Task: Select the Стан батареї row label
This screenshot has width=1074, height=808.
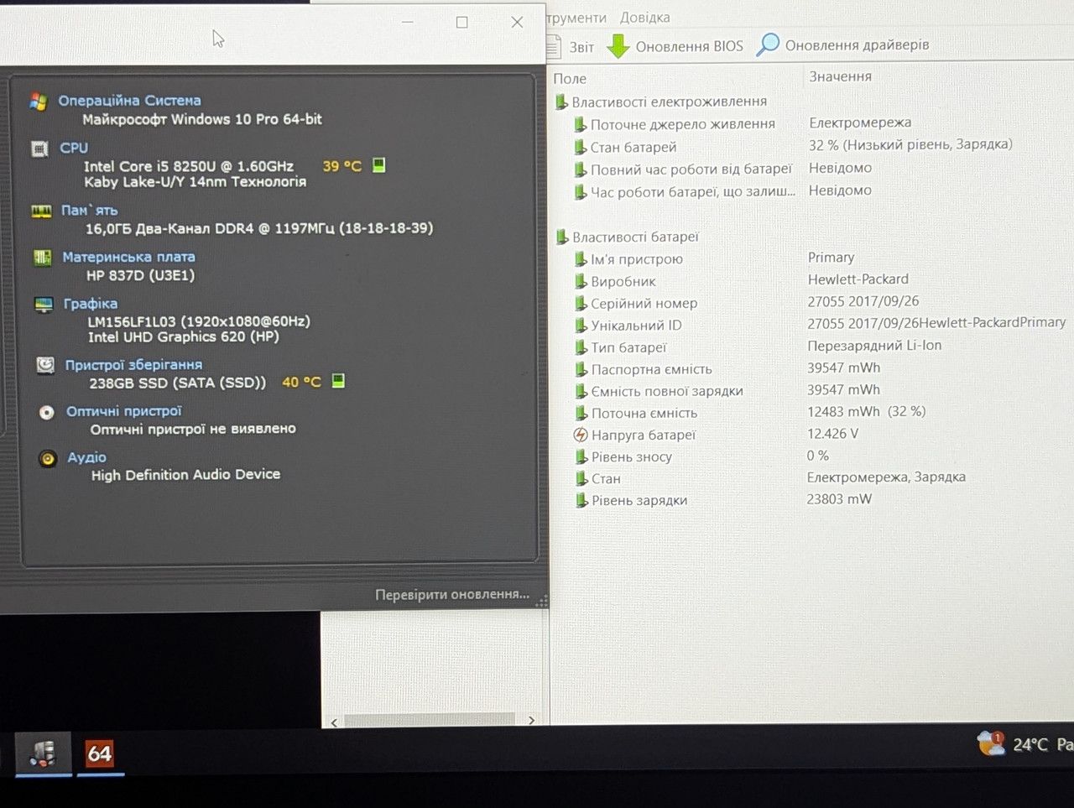Action: click(633, 148)
